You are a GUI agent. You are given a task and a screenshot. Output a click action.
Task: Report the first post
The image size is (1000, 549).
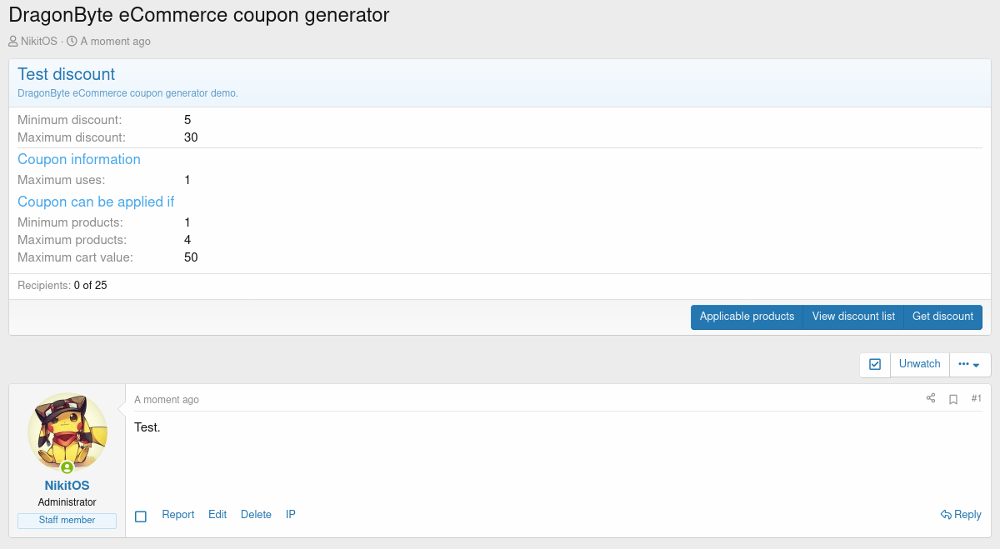(178, 515)
